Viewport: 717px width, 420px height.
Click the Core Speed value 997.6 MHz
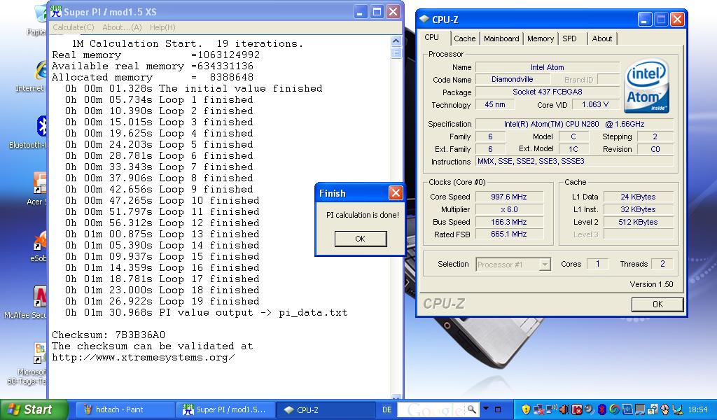[509, 197]
